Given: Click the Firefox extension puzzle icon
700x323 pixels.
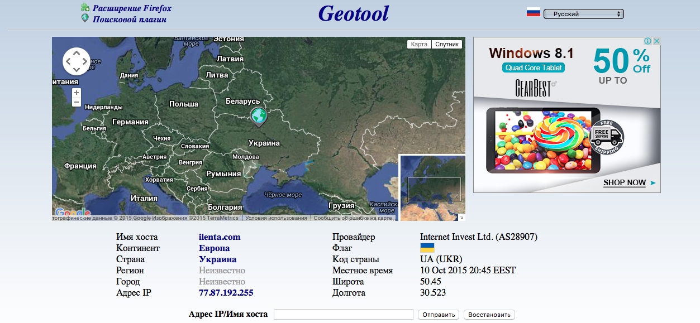Looking at the screenshot, I should point(85,8).
